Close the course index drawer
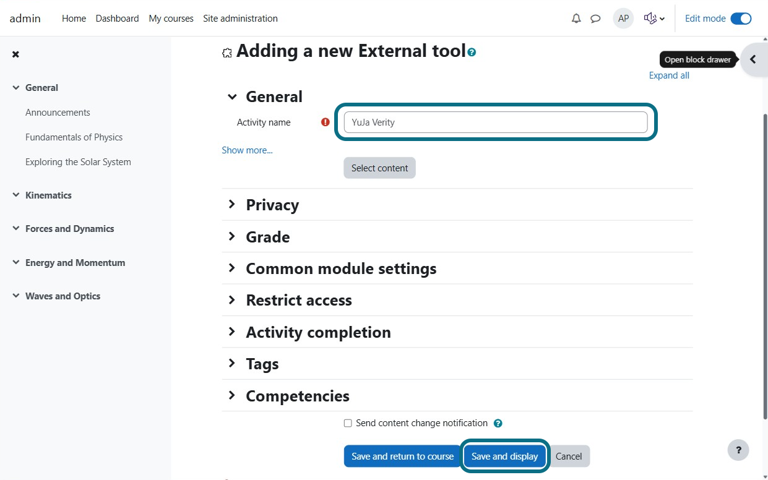 tap(15, 54)
